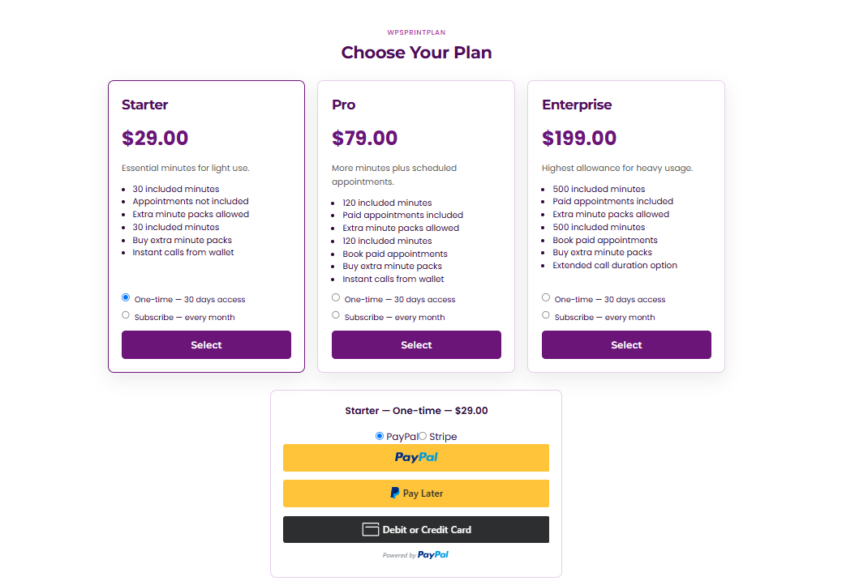855x581 pixels.
Task: Select the Starter plan button
Action: 206,344
